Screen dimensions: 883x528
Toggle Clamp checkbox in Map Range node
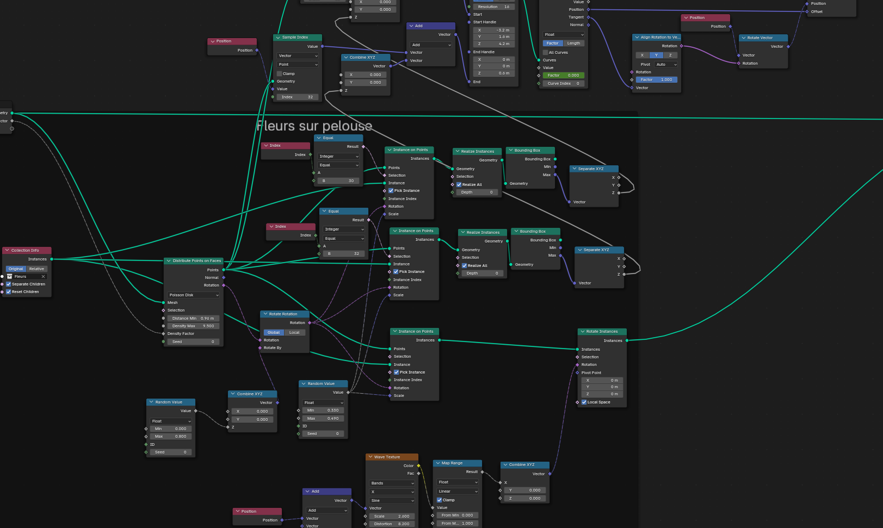coord(440,500)
